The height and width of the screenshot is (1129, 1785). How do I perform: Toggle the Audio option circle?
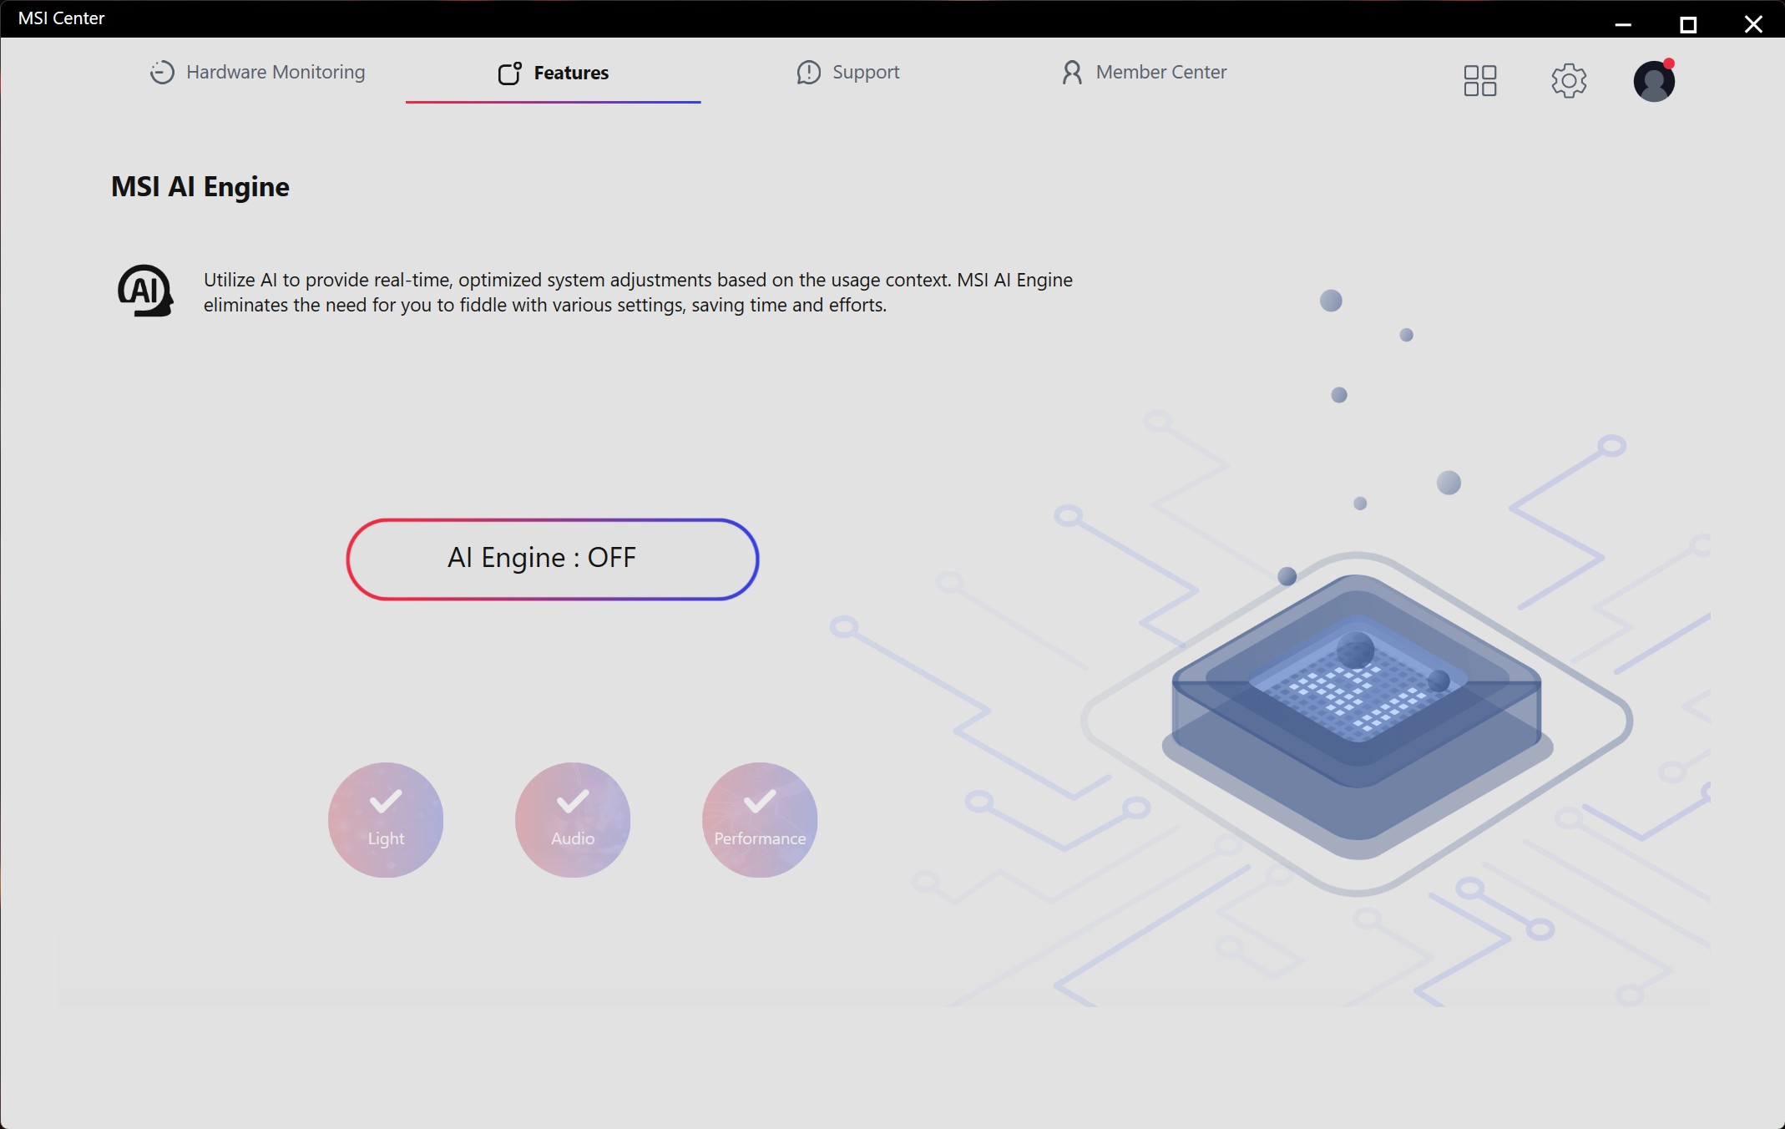[573, 820]
